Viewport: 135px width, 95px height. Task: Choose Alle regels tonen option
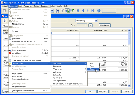coord(69,81)
